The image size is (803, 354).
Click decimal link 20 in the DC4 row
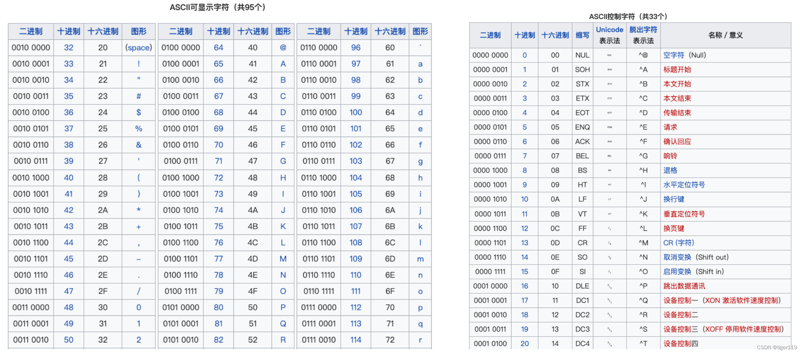coord(525,344)
